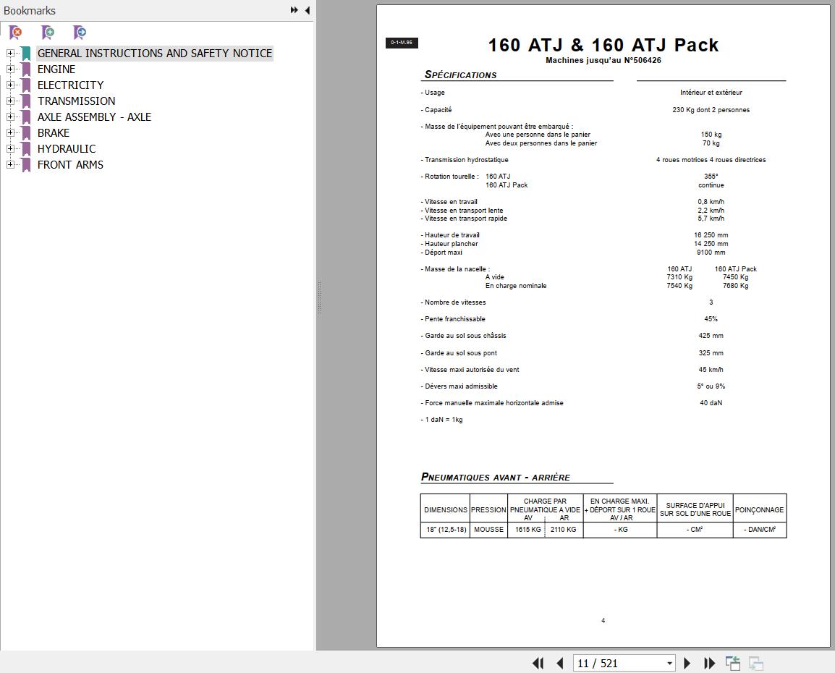Click the double-arrow icon in Bookmarks header
The image size is (835, 673).
click(x=294, y=10)
